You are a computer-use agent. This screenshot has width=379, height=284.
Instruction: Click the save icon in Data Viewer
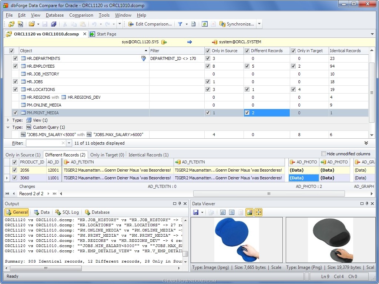coord(196,212)
